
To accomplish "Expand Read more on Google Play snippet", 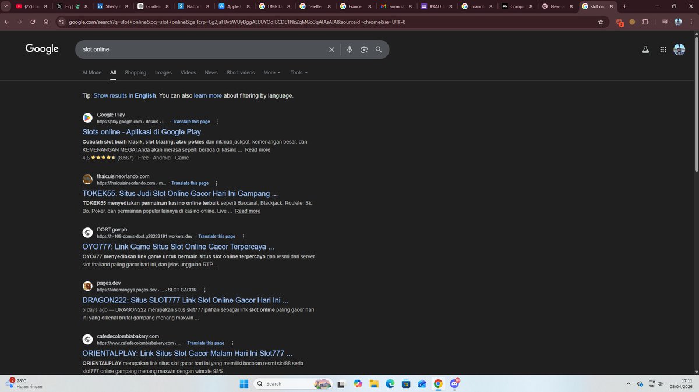I will click(257, 149).
